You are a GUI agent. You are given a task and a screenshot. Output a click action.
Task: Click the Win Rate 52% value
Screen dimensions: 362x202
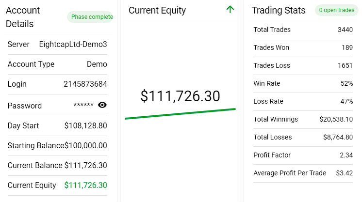(x=346, y=83)
